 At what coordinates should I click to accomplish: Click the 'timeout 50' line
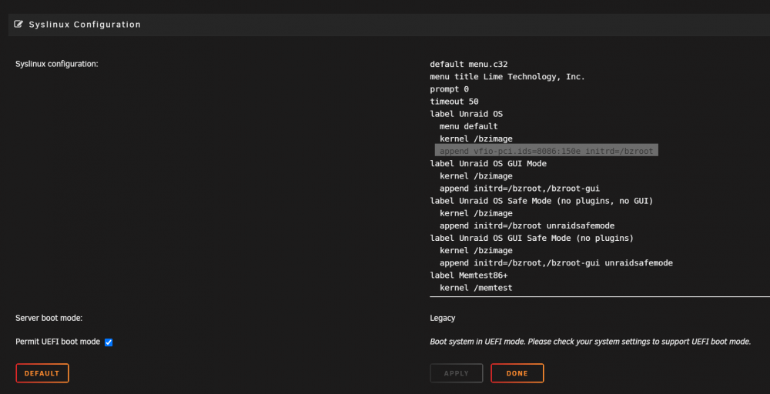click(x=454, y=102)
